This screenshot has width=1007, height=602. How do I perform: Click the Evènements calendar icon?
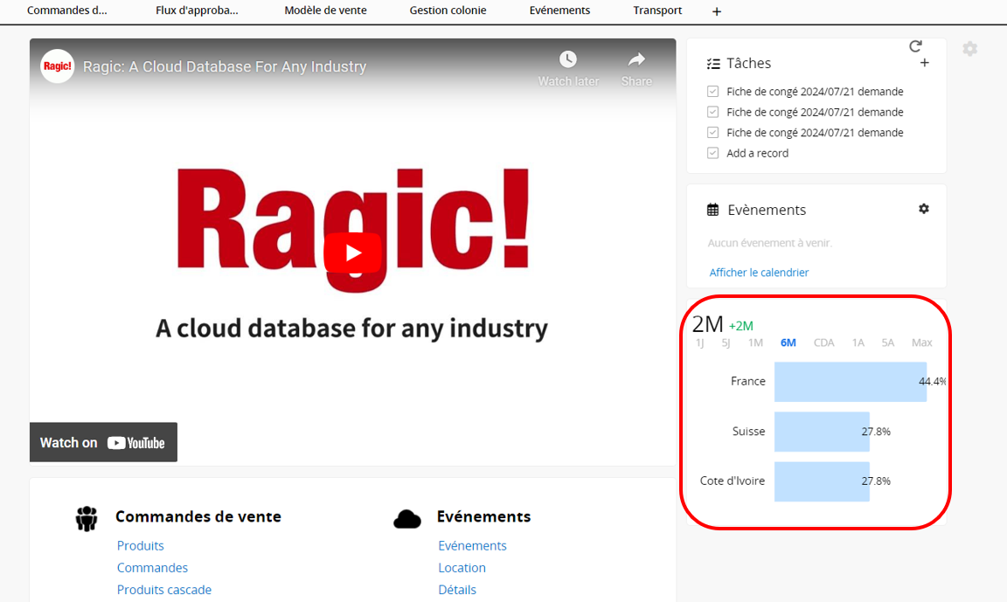click(x=713, y=210)
